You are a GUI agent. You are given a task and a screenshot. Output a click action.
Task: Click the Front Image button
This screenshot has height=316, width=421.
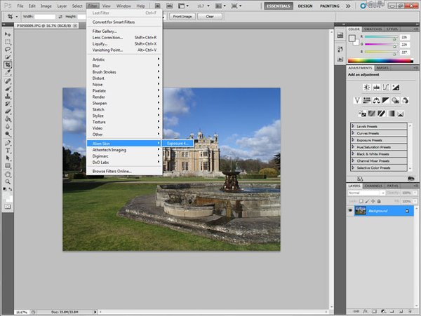point(183,16)
